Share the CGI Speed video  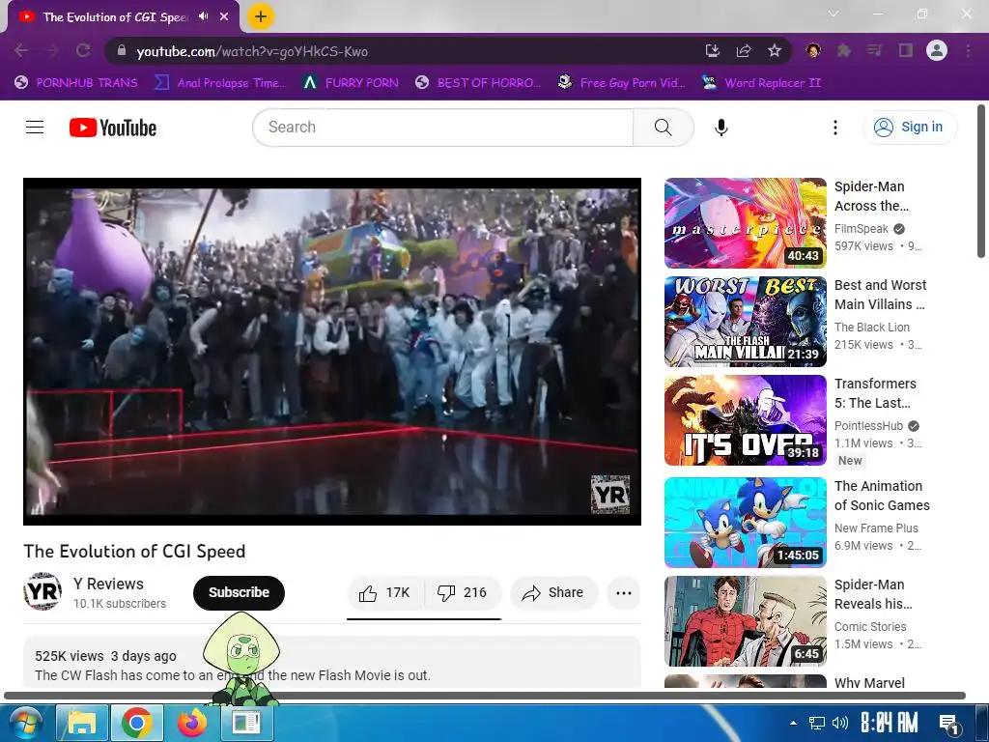(x=553, y=592)
